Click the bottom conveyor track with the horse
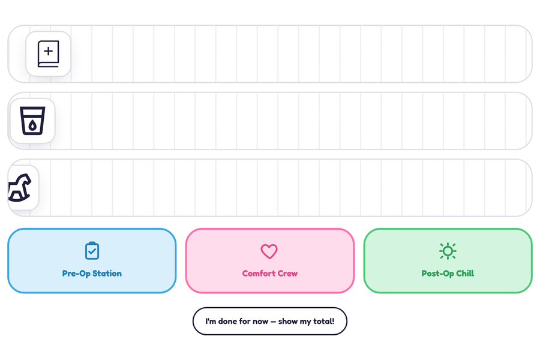 click(270, 188)
